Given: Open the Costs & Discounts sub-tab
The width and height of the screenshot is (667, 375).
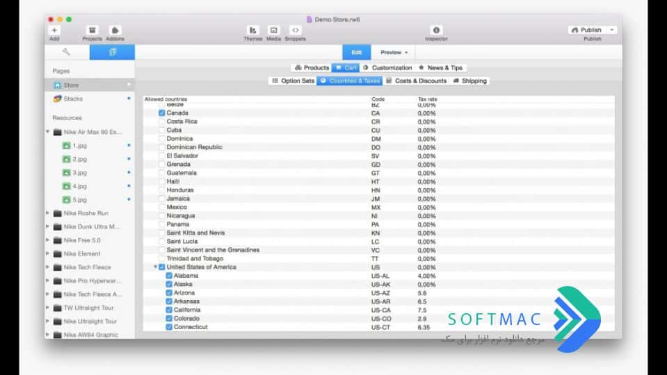Looking at the screenshot, I should point(416,81).
